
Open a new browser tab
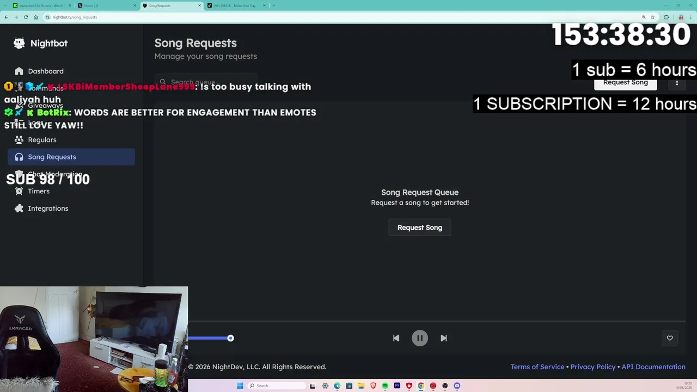point(274,5)
